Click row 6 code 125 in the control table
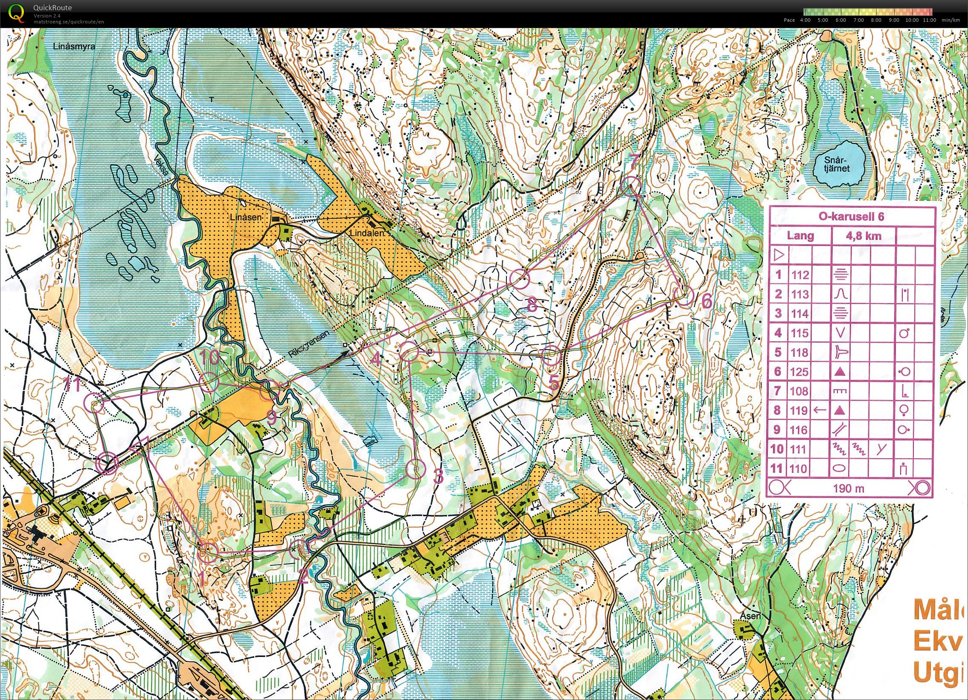This screenshot has height=700, width=968. pyautogui.click(x=799, y=372)
